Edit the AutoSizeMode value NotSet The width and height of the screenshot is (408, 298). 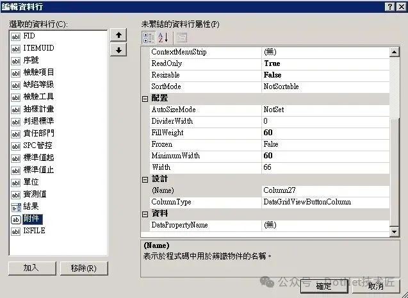pyautogui.click(x=325, y=110)
